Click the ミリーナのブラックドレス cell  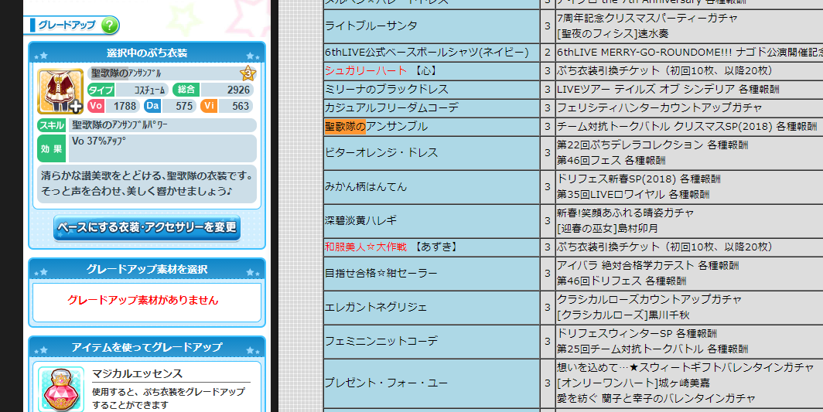[432, 90]
